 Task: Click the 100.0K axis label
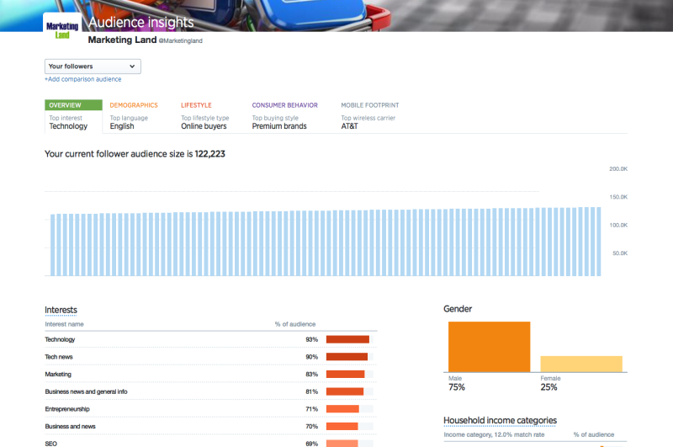pyautogui.click(x=618, y=226)
